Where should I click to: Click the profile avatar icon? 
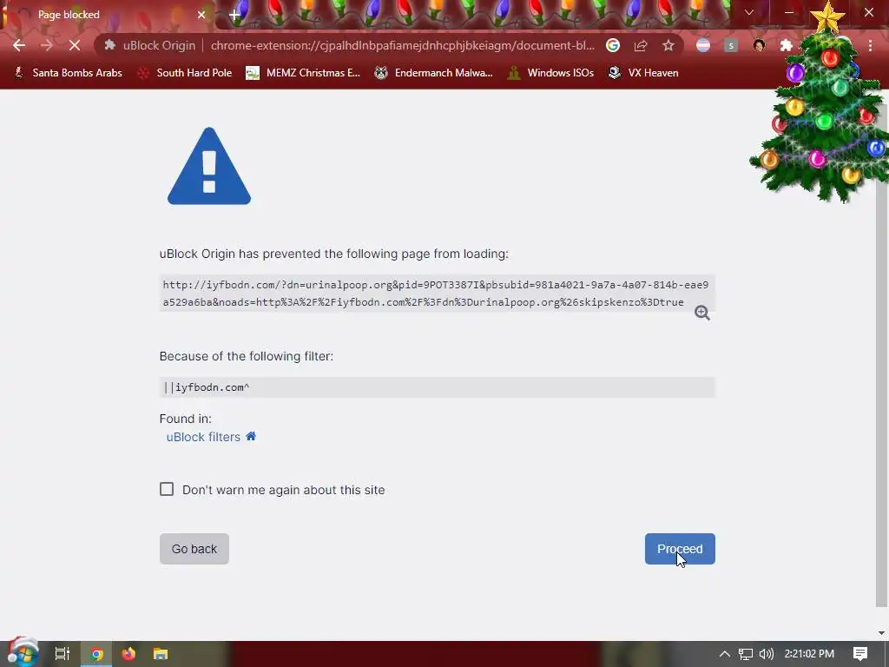tap(759, 45)
